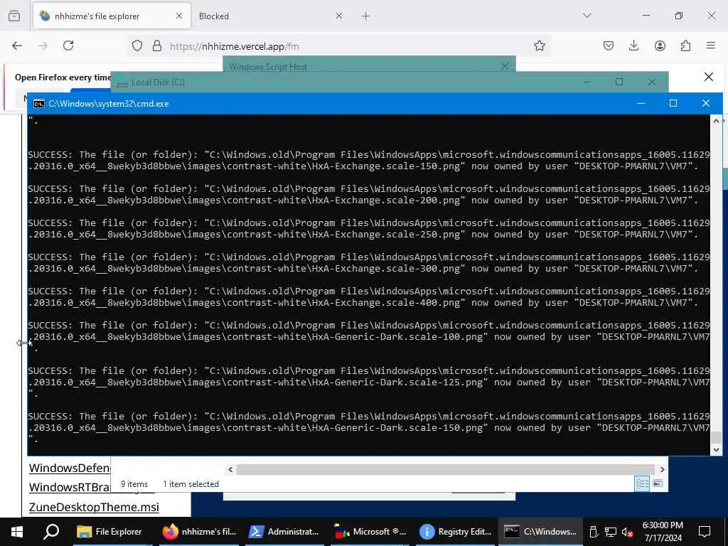728x546 pixels.
Task: Click C:\Windows cmd taskbar button
Action: (541, 532)
